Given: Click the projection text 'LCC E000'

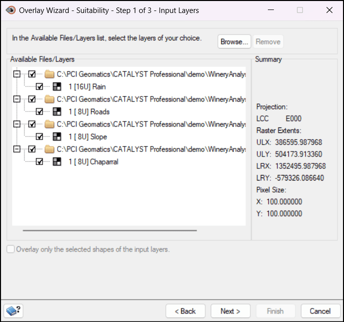Looking at the screenshot, I should click(x=279, y=118).
